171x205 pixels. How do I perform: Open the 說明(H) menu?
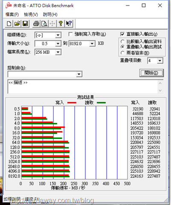click(x=50, y=15)
